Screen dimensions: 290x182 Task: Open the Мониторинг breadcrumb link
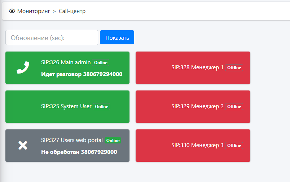pyautogui.click(x=34, y=11)
